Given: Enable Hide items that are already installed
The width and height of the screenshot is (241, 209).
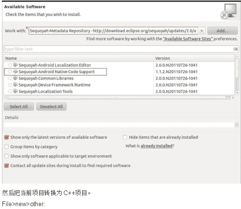Looking at the screenshot, I should [x=125, y=137].
